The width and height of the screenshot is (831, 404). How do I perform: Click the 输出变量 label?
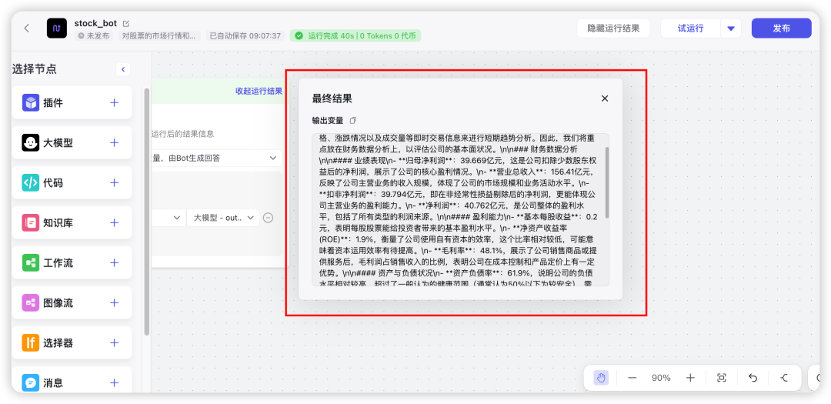(x=328, y=120)
